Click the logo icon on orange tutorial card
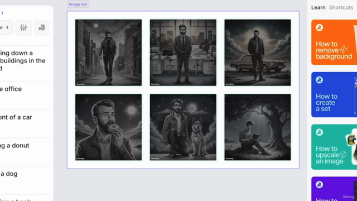 [x=319, y=27]
